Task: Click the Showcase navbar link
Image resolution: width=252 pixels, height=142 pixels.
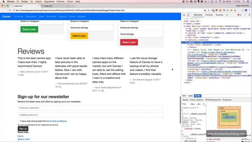Action: pyautogui.click(x=51, y=17)
